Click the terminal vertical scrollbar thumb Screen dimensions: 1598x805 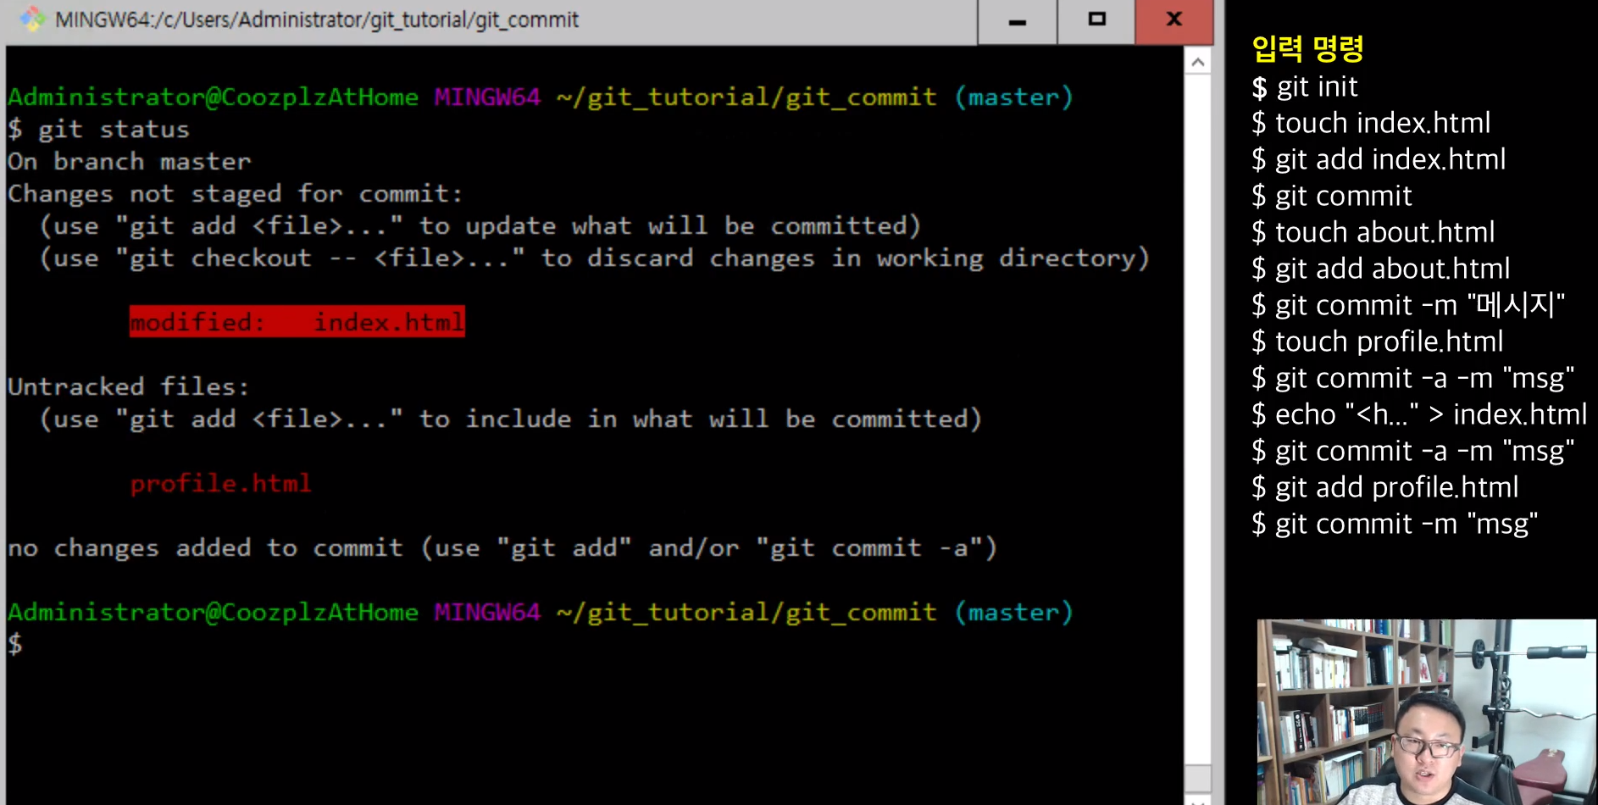point(1197,778)
